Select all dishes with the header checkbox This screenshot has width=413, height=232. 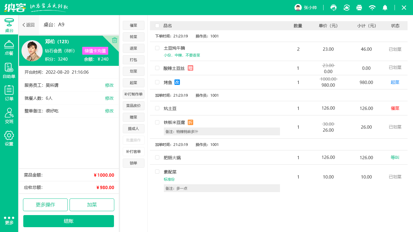pos(157,26)
